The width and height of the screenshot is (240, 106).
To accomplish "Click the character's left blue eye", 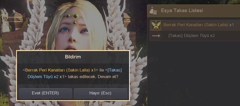I will [65, 30].
